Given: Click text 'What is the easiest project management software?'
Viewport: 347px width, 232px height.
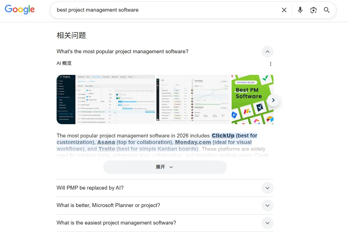Looking at the screenshot, I should 116,223.
